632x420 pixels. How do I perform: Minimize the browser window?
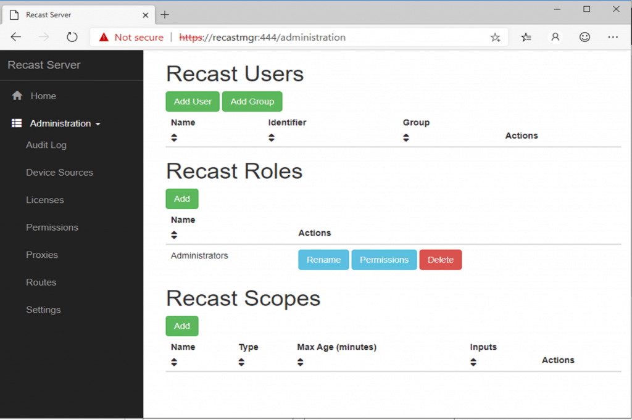557,9
